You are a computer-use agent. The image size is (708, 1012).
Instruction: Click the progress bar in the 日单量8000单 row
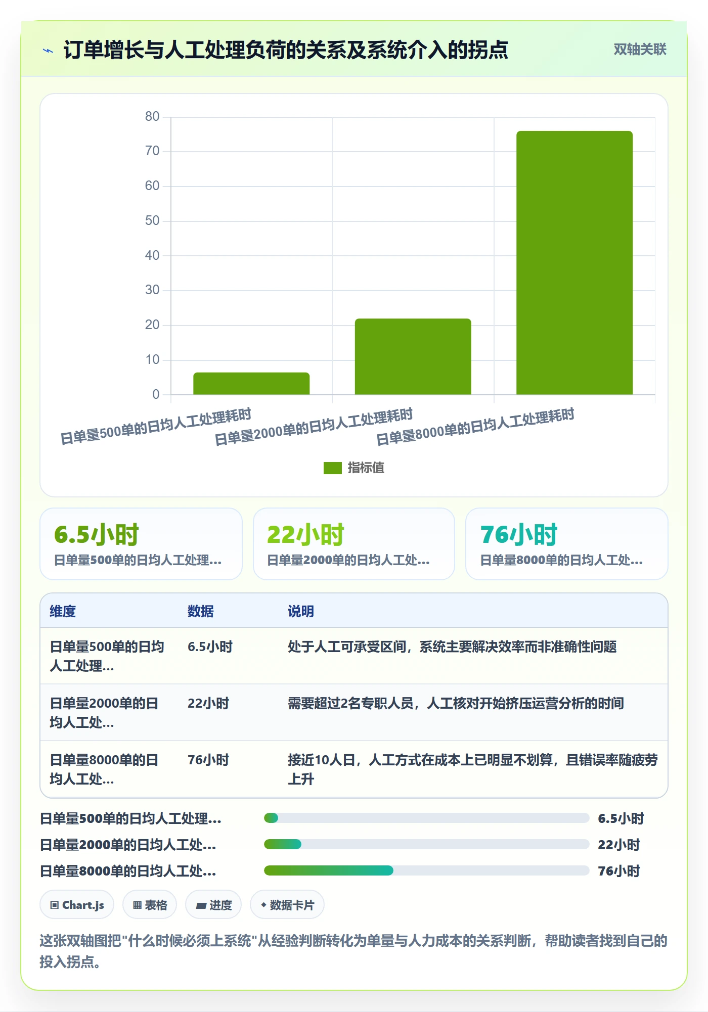pyautogui.click(x=426, y=870)
